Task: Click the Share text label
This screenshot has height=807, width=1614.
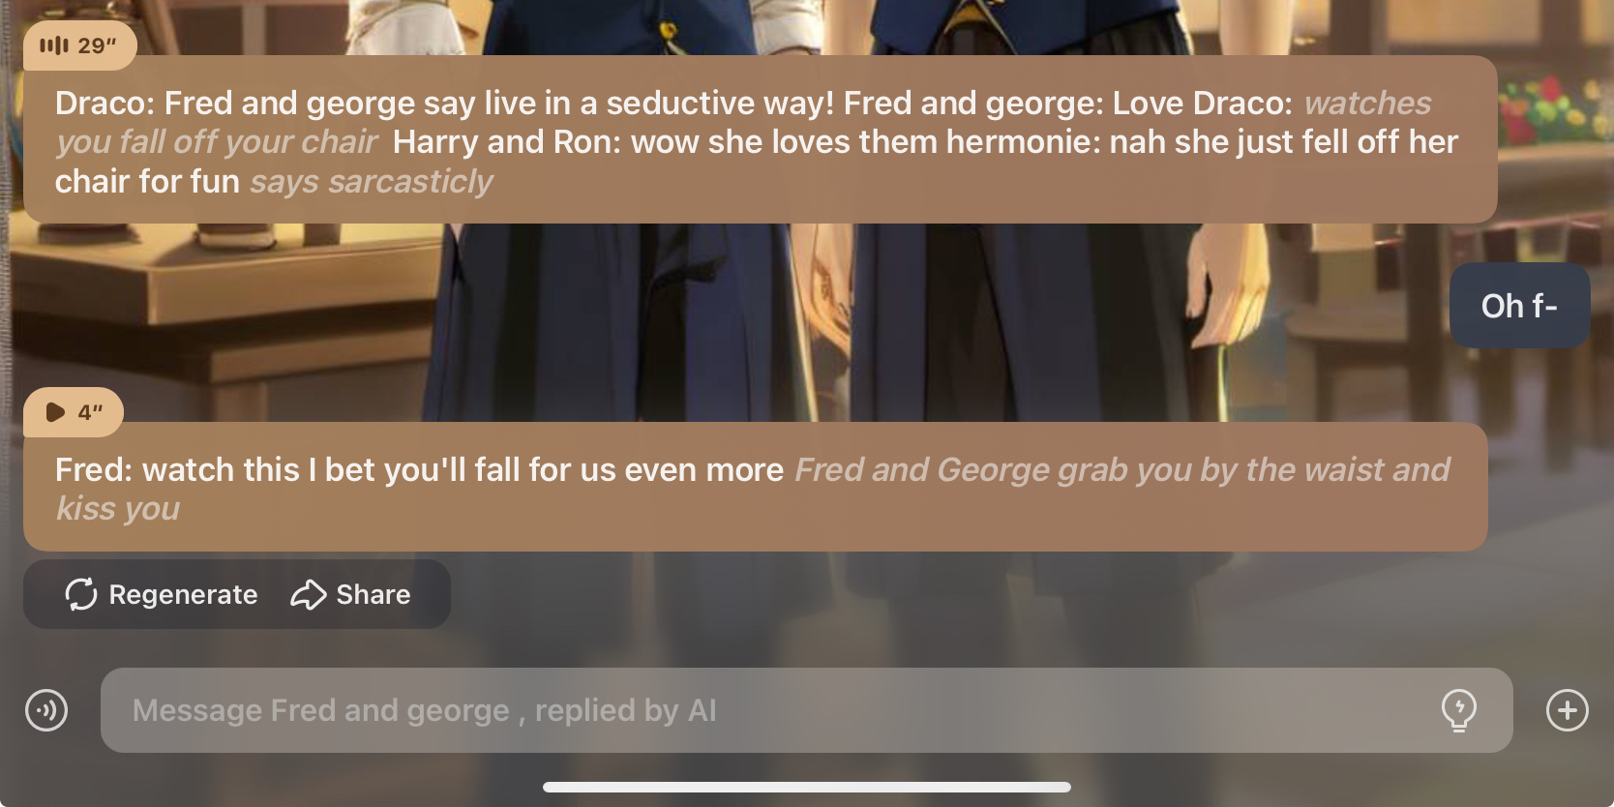Action: (374, 594)
